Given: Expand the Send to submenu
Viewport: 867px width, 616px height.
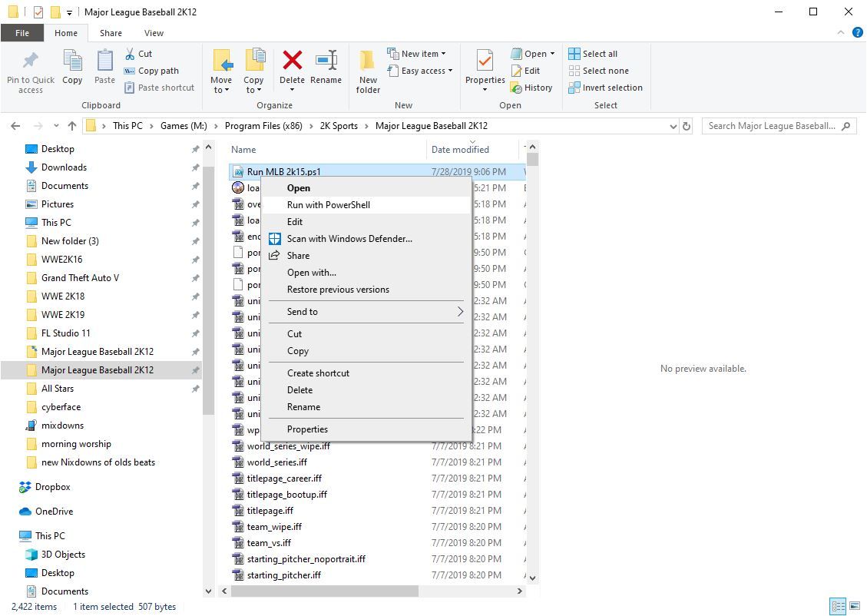Looking at the screenshot, I should point(366,312).
